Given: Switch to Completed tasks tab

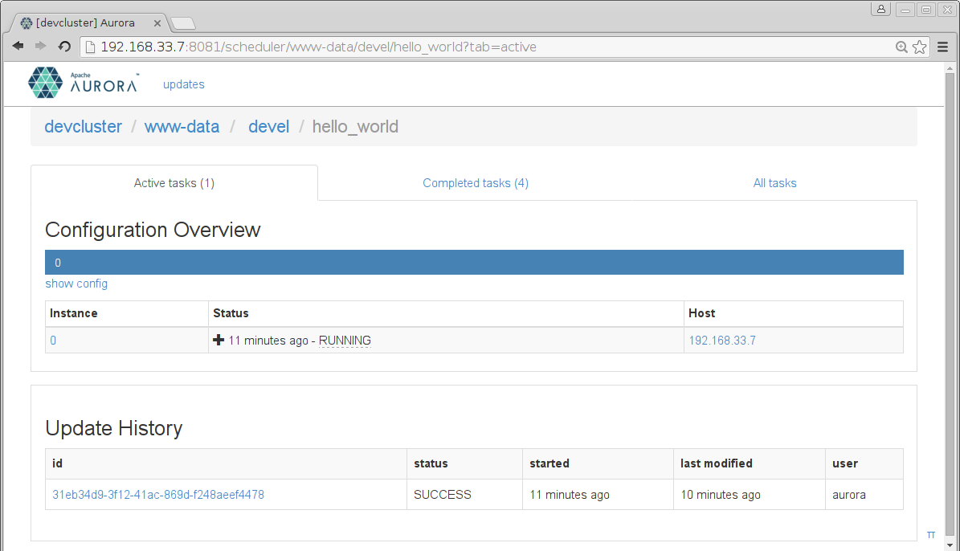Looking at the screenshot, I should pyautogui.click(x=476, y=183).
